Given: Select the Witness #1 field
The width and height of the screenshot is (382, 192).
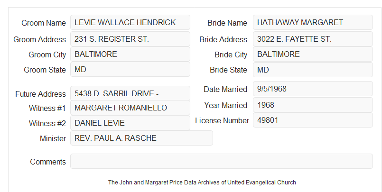Looking at the screenshot, I should (130, 108).
